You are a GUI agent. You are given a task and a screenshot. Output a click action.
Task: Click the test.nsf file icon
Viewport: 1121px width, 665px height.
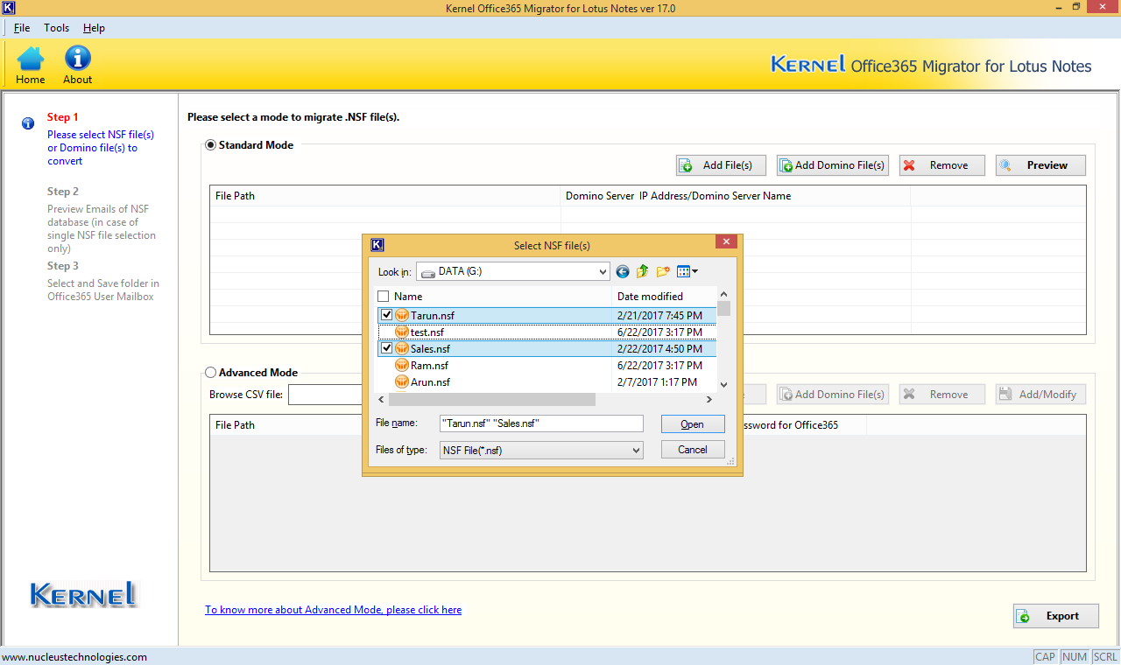402,332
